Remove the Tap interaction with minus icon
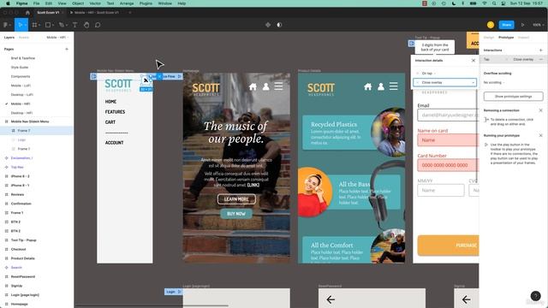Image resolution: width=548 pixels, height=308 pixels. (541, 59)
